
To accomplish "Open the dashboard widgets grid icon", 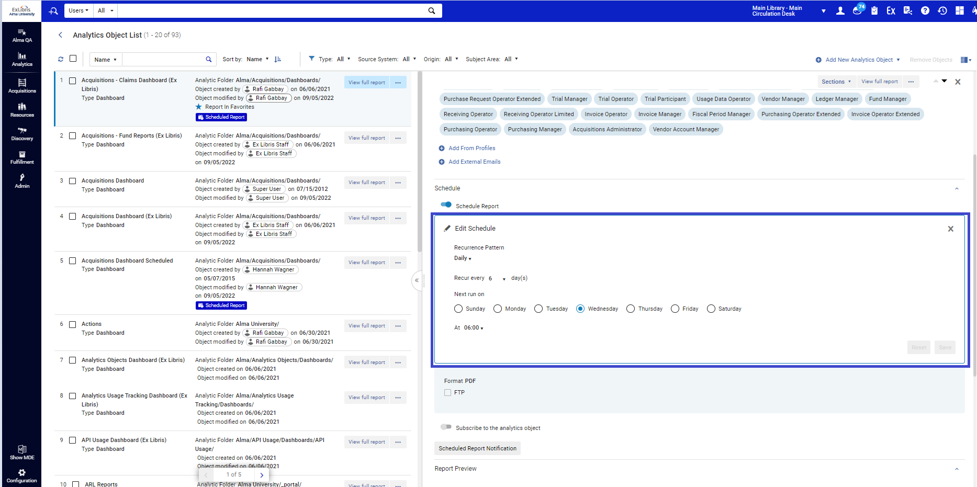I will coord(960,10).
